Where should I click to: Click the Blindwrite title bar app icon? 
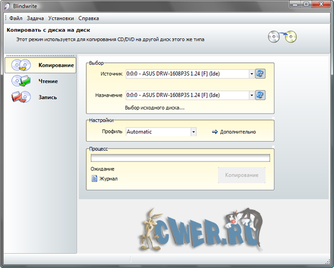(7, 6)
